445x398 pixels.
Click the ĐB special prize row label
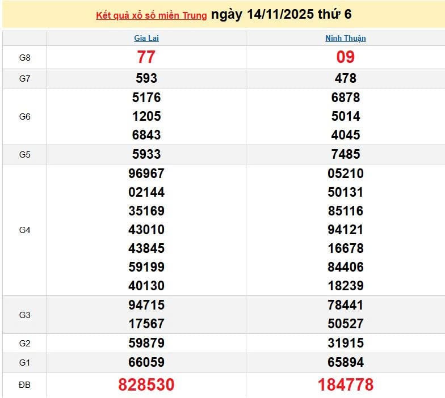[x=24, y=385]
